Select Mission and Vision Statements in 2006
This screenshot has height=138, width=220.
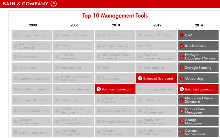74,78
